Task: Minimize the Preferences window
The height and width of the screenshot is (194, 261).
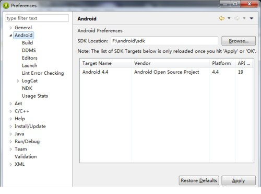Action: click(x=225, y=4)
